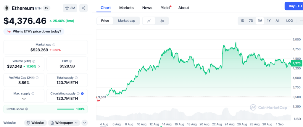Click the Profile score progress bar
This screenshot has height=127, width=303.
click(65, 109)
